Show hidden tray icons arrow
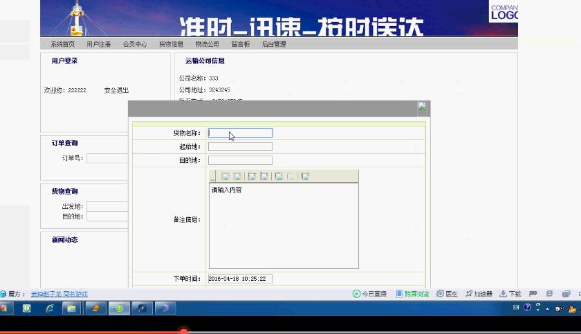The width and height of the screenshot is (581, 334). click(x=547, y=309)
